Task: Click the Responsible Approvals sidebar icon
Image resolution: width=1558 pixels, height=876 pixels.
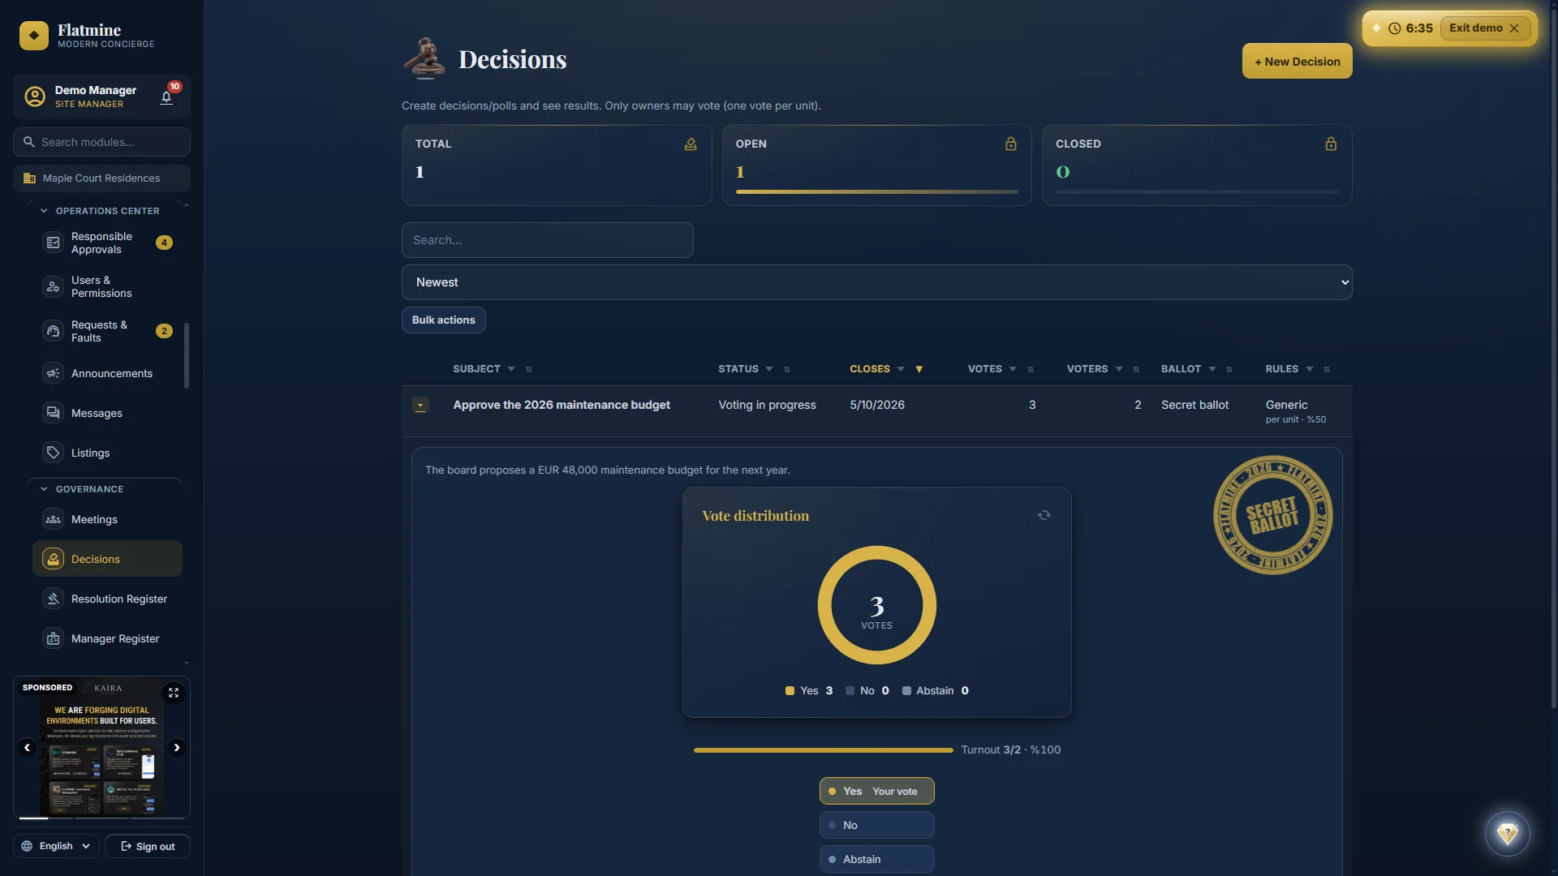Action: point(53,243)
